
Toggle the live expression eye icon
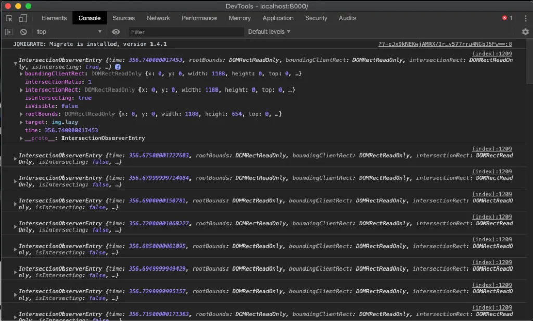[x=116, y=32]
